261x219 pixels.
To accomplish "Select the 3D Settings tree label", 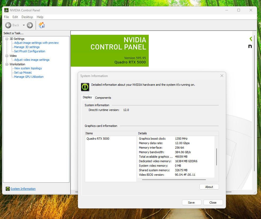I will 17,39.
